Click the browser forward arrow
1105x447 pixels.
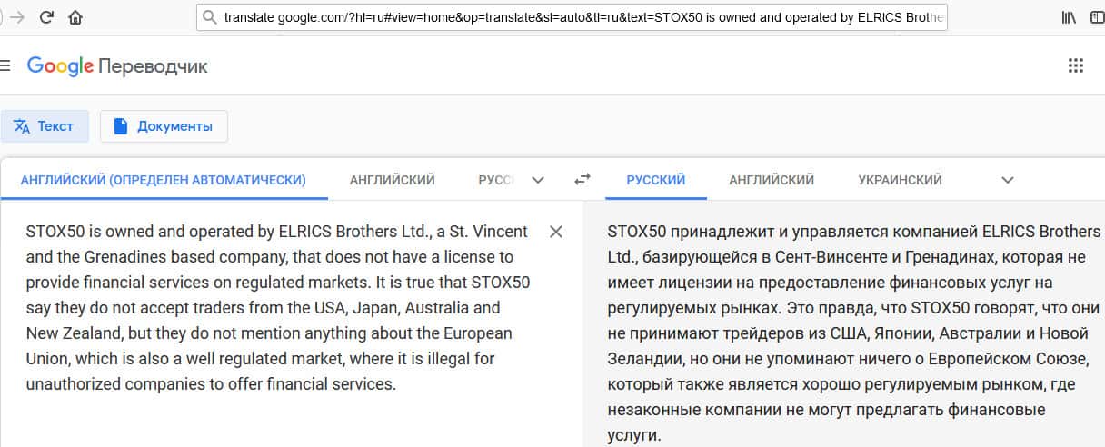17,17
